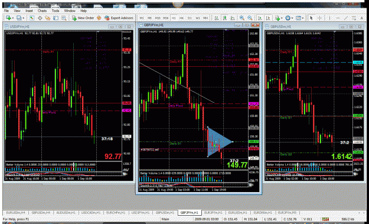The image size is (369, 224).
Task: Select the equidistant channel tool
Action: [x=354, y=18]
